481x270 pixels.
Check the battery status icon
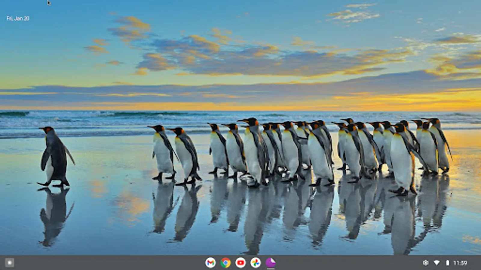pos(447,263)
